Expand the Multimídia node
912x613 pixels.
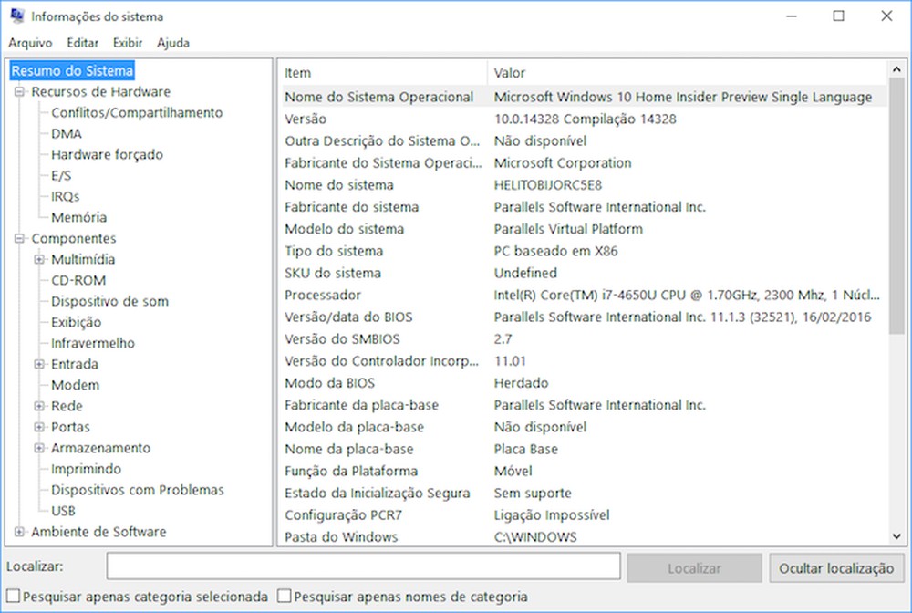click(x=39, y=259)
